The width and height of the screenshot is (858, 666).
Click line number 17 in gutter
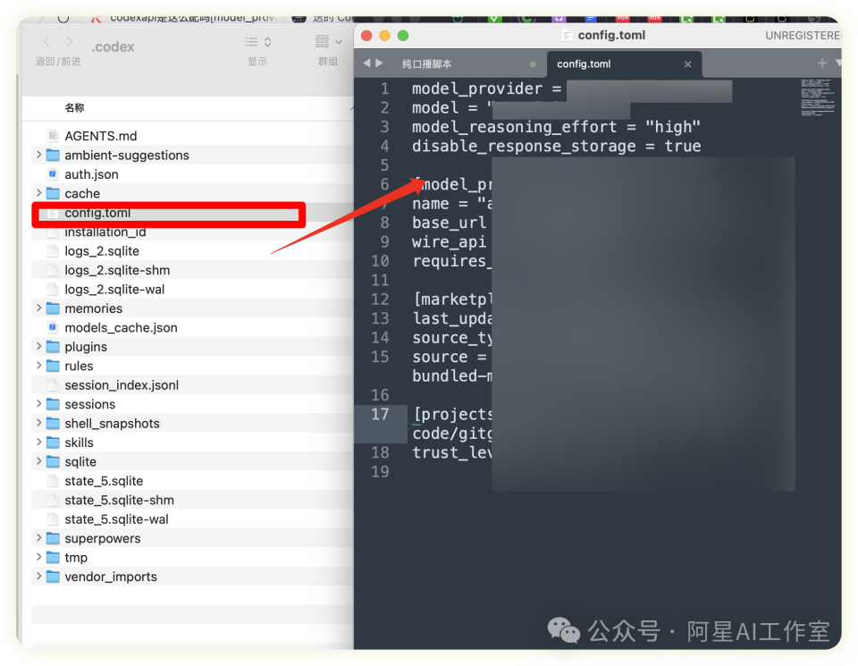click(381, 414)
